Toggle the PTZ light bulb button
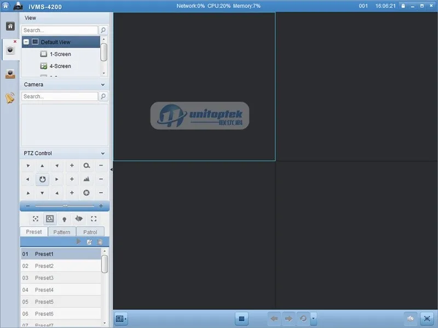 click(x=64, y=219)
